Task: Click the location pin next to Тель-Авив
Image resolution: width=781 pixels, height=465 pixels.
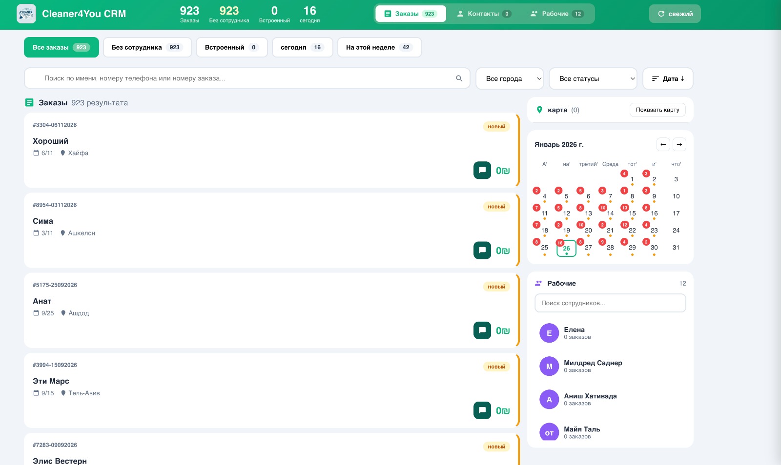Action: (x=63, y=393)
